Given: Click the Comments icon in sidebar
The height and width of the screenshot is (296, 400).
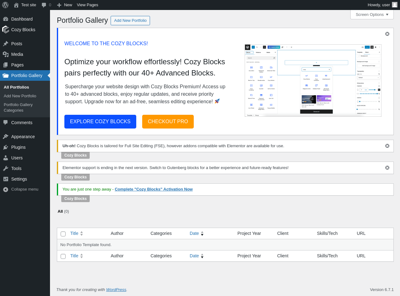Looking at the screenshot, I should click(6, 123).
